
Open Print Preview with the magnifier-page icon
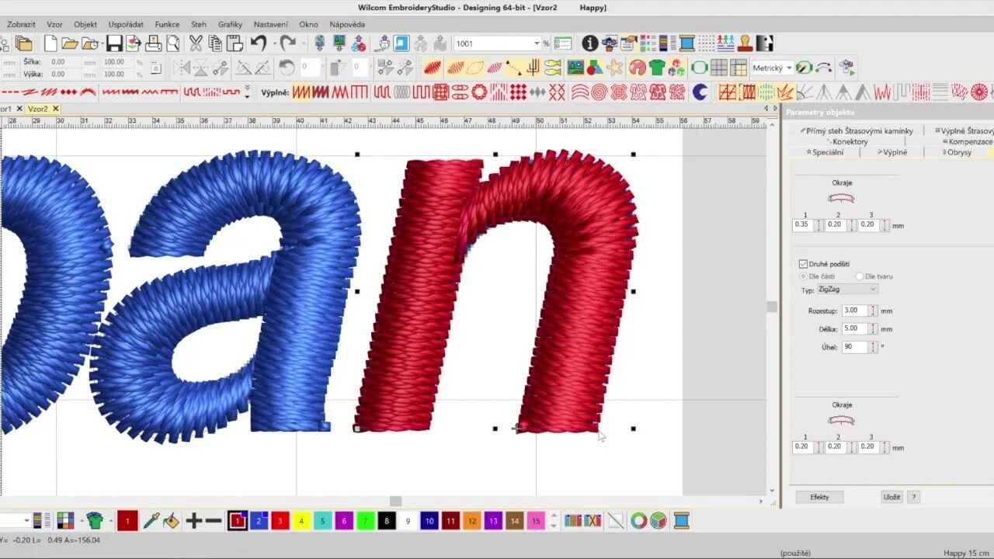point(172,43)
